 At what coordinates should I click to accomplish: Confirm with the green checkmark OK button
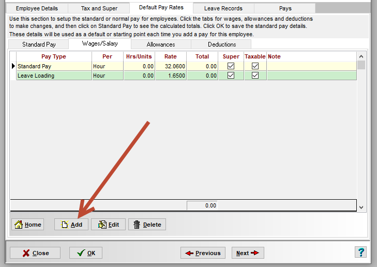coord(86,253)
